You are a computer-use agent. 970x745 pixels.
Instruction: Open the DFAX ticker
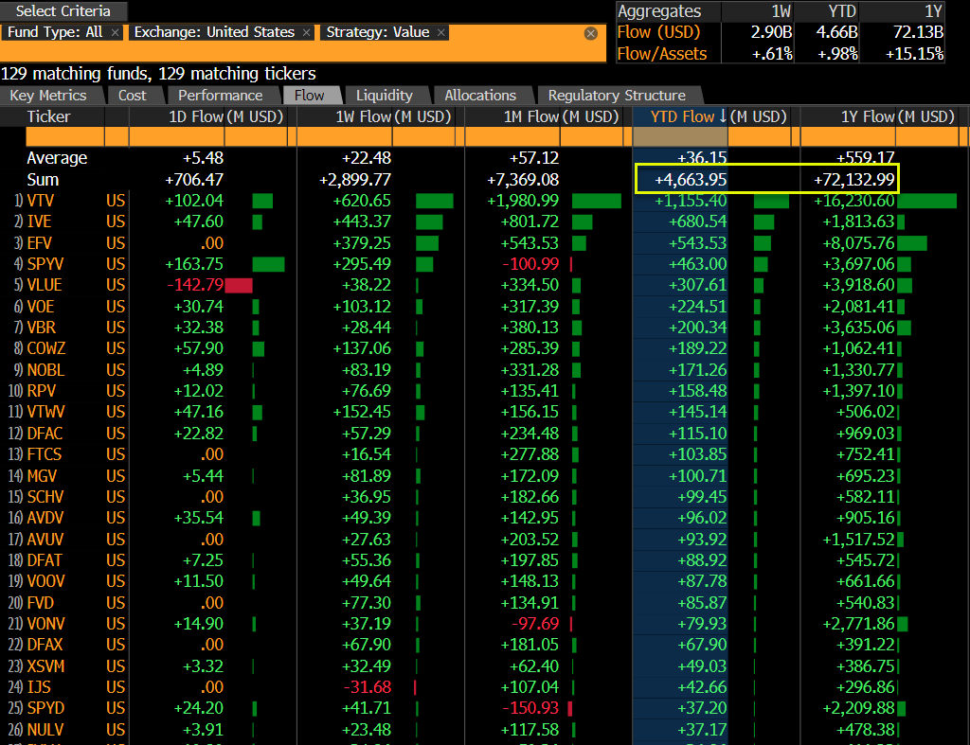pyautogui.click(x=45, y=645)
